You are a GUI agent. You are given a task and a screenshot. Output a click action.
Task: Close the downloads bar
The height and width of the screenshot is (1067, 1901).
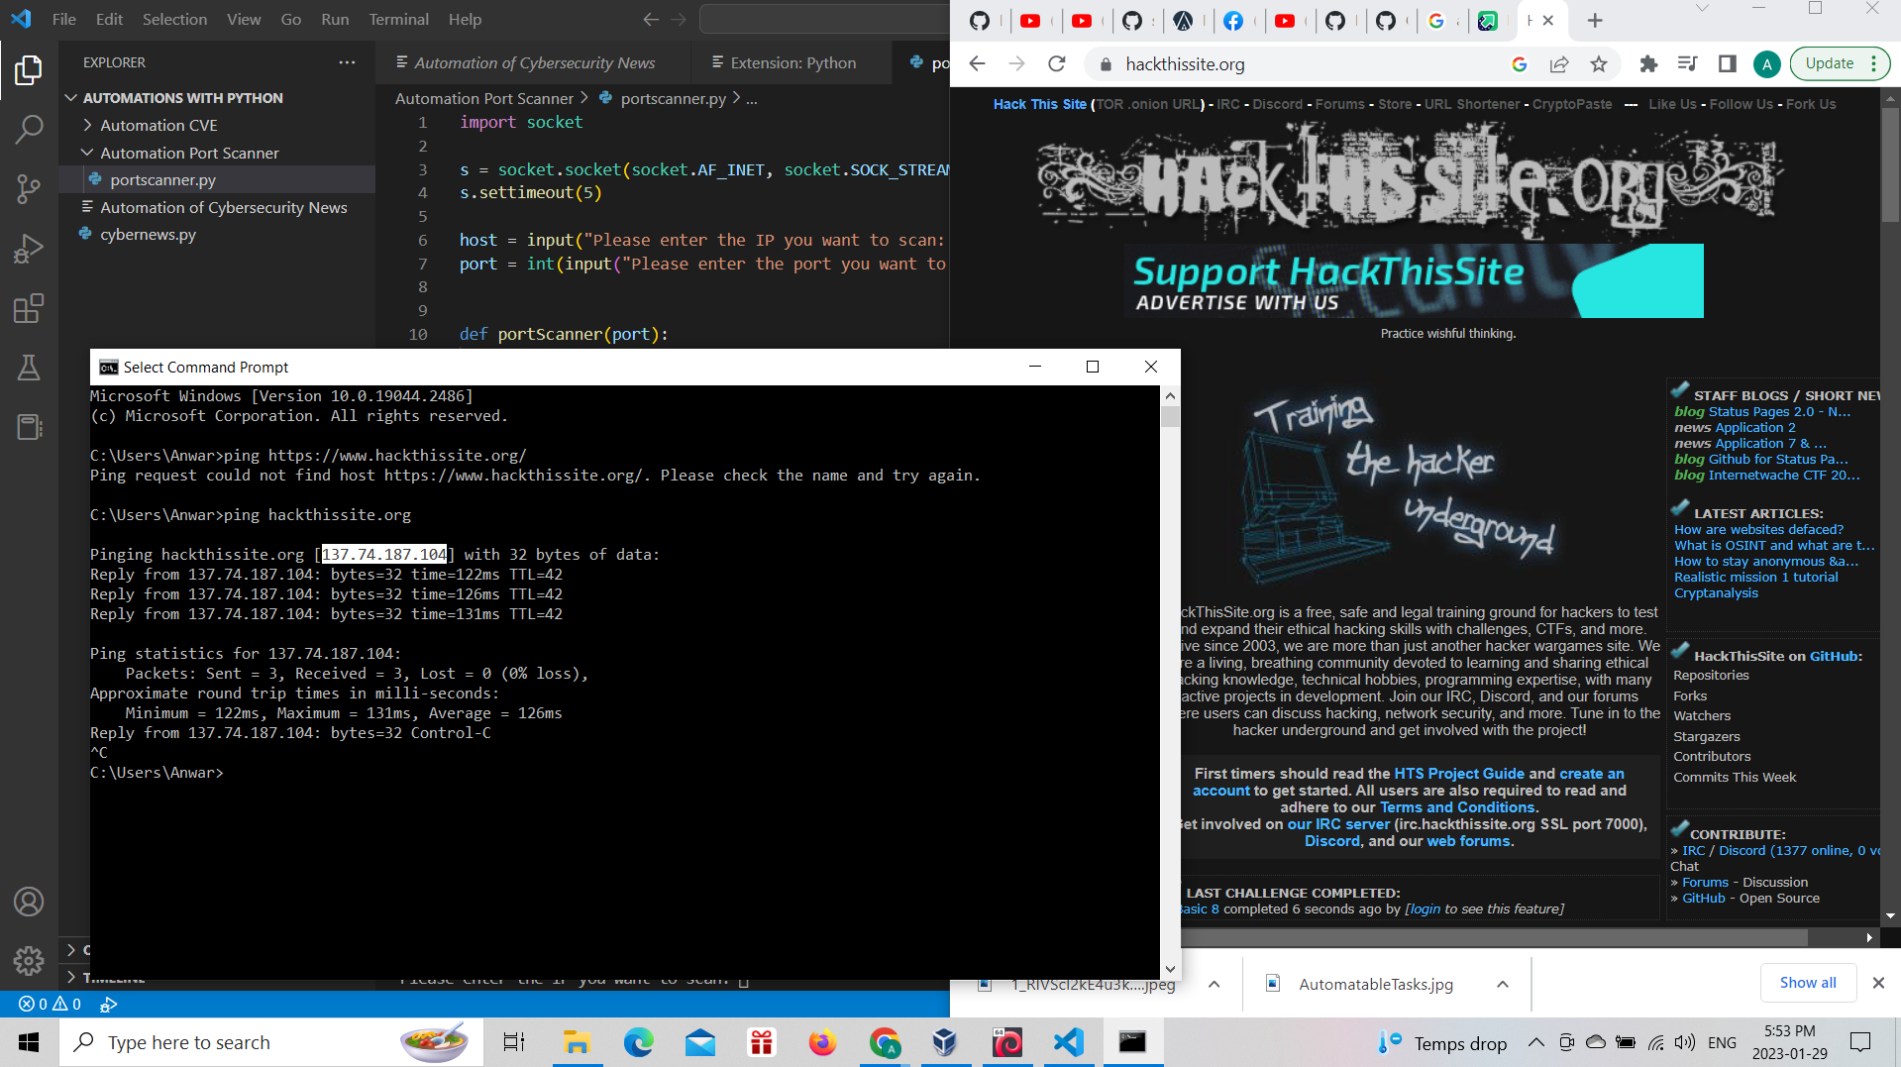pyautogui.click(x=1878, y=983)
